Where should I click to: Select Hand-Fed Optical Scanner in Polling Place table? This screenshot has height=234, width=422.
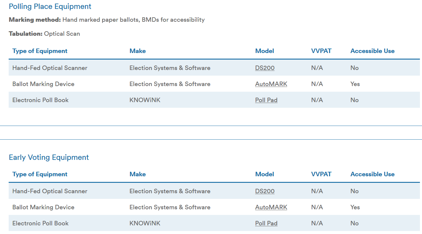pyautogui.click(x=50, y=68)
